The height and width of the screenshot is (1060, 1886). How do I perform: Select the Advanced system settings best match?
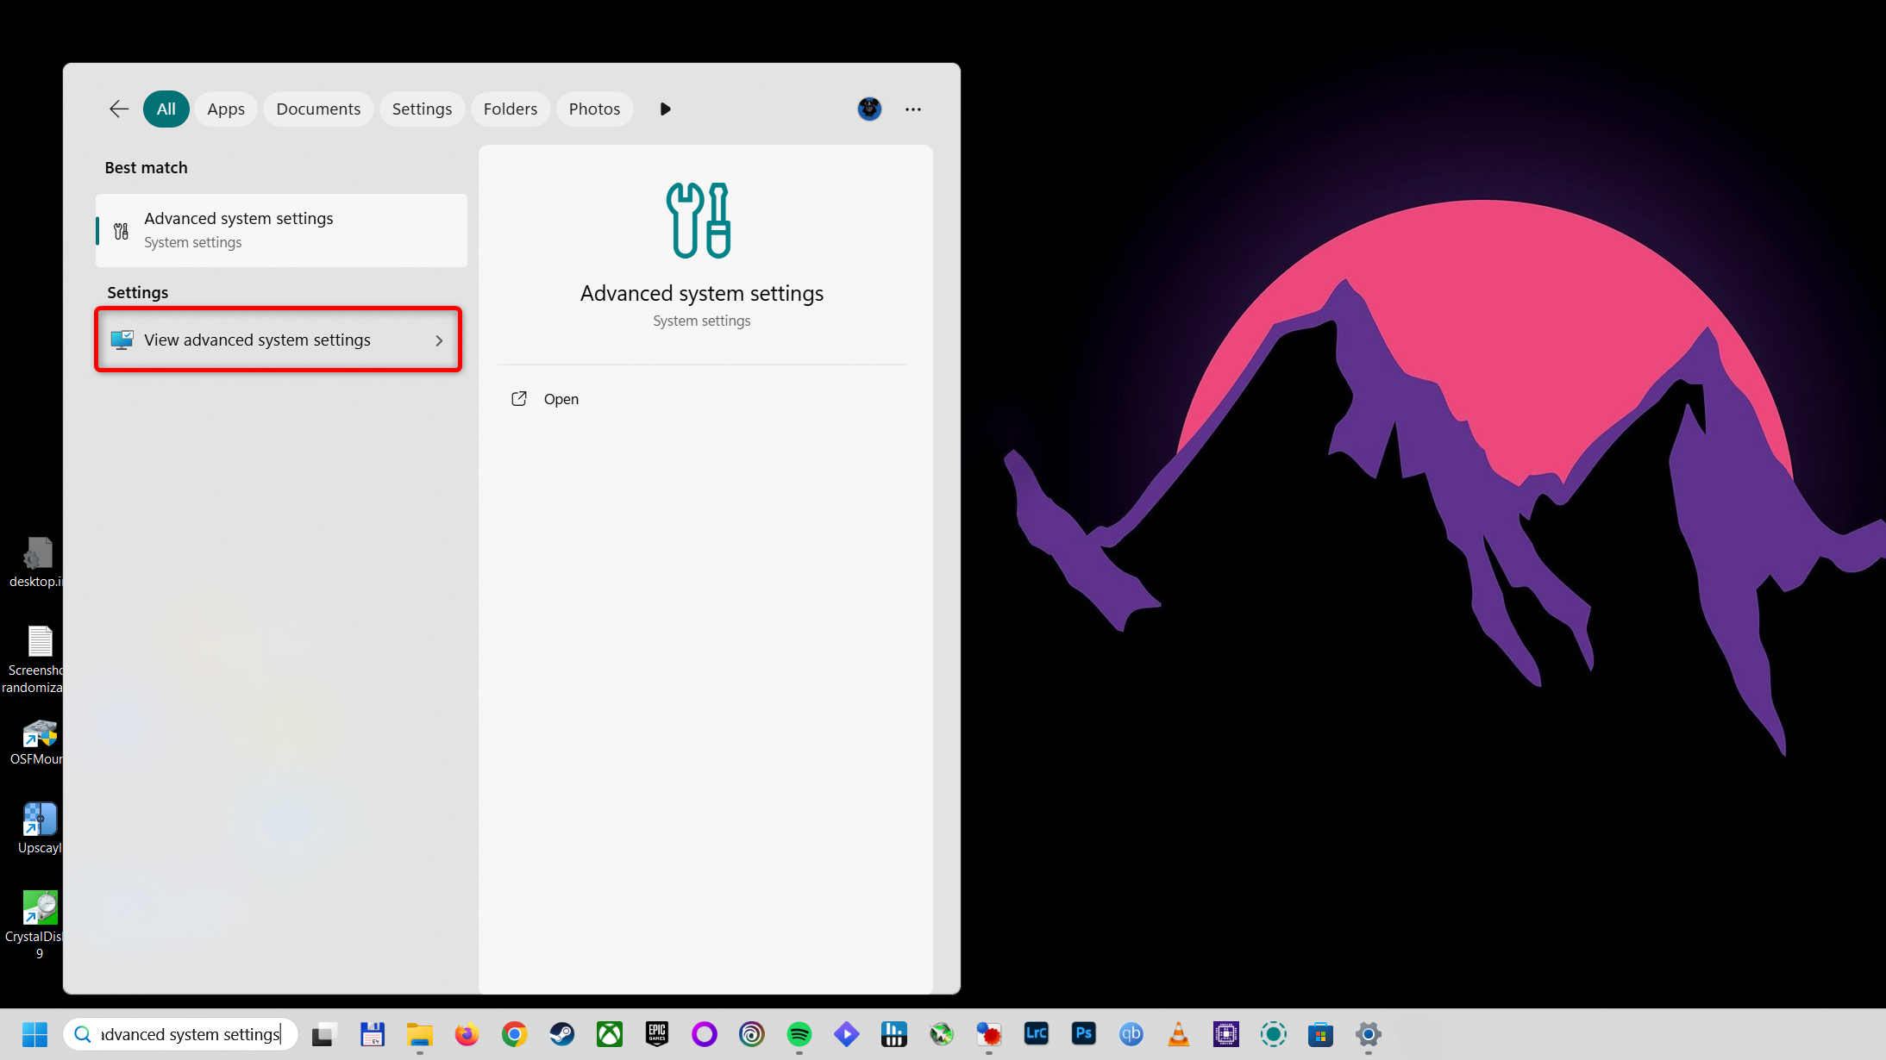pyautogui.click(x=281, y=230)
